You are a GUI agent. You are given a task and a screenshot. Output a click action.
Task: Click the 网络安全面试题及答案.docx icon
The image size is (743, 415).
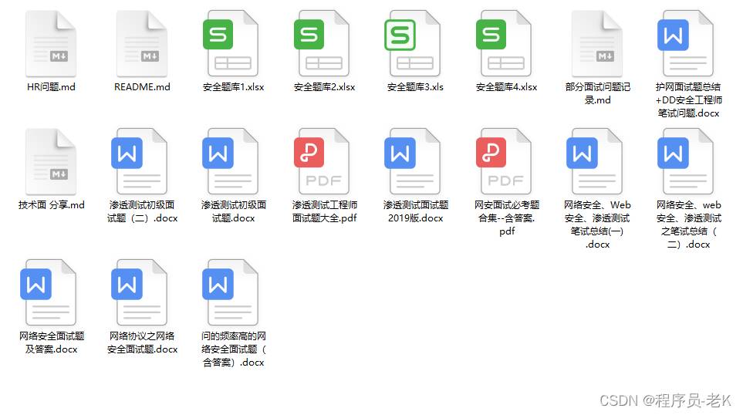pyautogui.click(x=49, y=293)
